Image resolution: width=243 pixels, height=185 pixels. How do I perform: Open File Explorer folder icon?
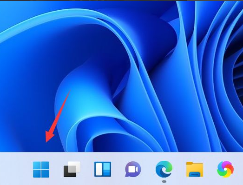click(195, 169)
